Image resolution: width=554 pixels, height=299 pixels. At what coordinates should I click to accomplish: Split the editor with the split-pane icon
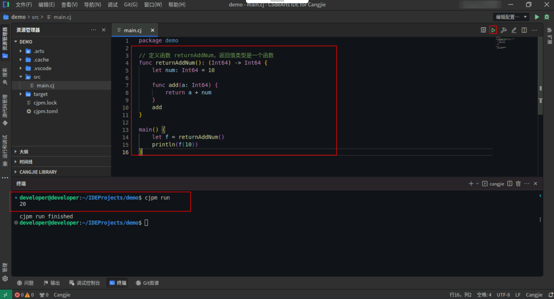[524, 30]
